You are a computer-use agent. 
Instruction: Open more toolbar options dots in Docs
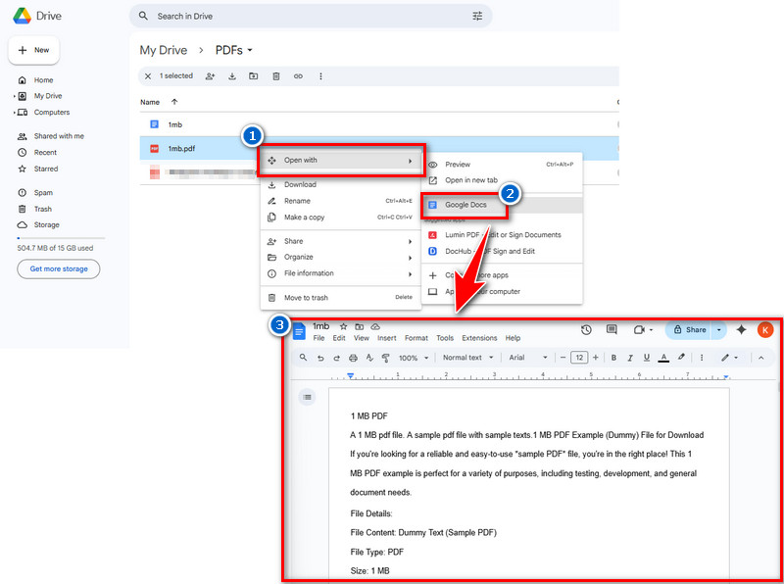(702, 358)
